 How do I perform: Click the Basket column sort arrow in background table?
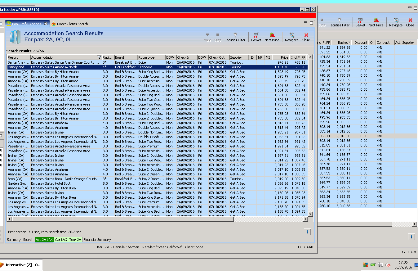pyautogui.click(x=349, y=43)
